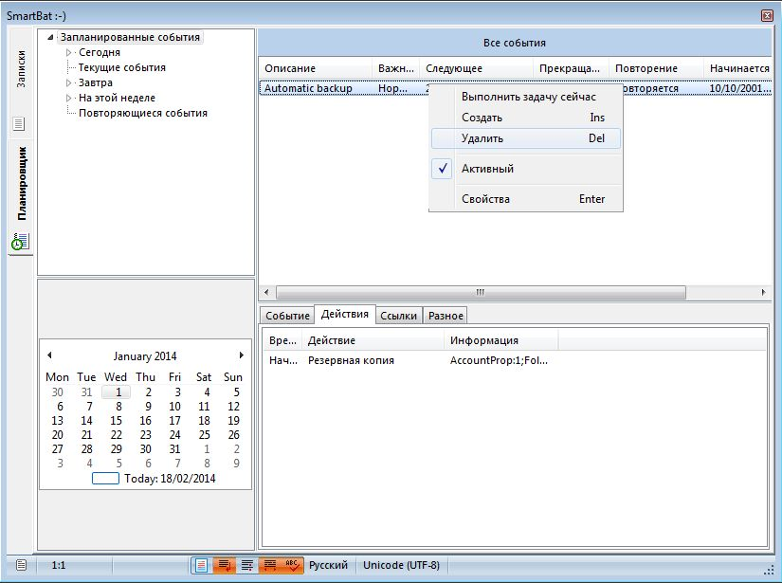Sort by the Повторение column header

click(x=656, y=68)
